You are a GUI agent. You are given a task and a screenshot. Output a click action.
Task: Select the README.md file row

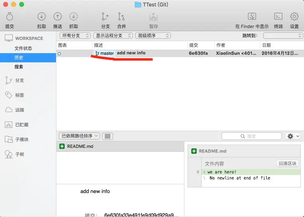tap(120, 147)
